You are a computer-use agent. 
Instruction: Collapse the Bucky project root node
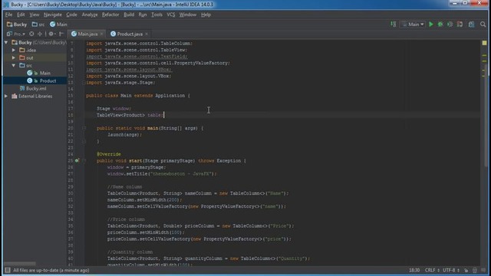pyautogui.click(x=6, y=42)
